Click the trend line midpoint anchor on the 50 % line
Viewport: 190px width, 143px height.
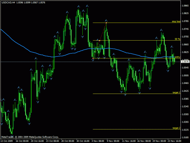(x=100, y=41)
